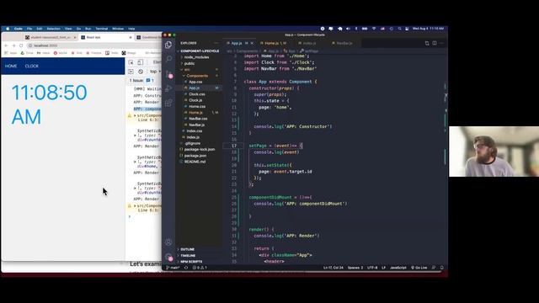Click the UTF-8 encoding status item

[x=372, y=268]
